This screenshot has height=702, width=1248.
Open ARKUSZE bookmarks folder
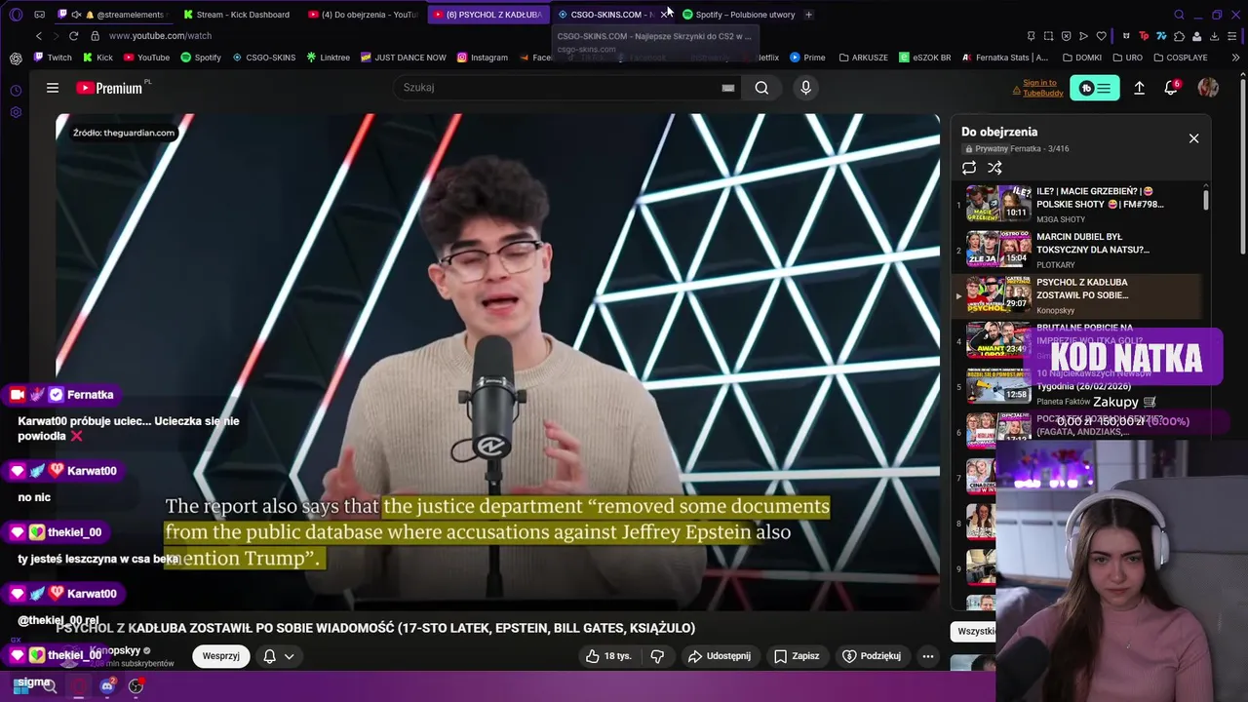[863, 58]
